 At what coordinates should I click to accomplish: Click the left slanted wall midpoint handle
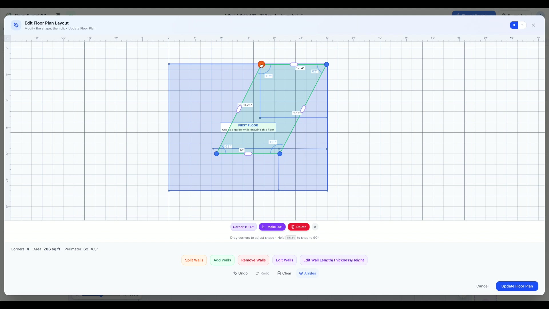pos(239,109)
